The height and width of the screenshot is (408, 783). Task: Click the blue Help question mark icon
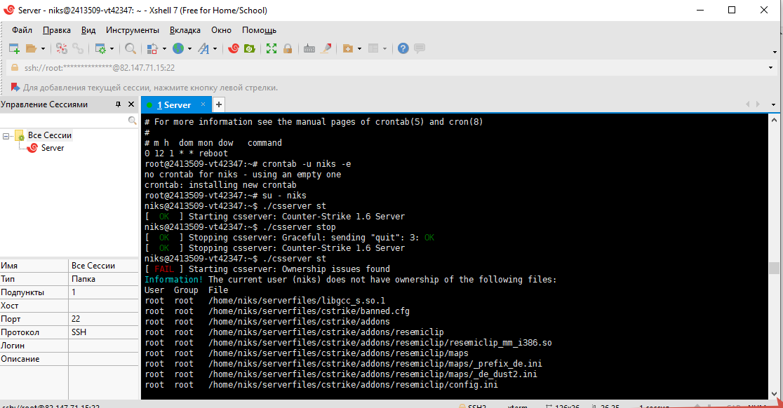tap(403, 48)
